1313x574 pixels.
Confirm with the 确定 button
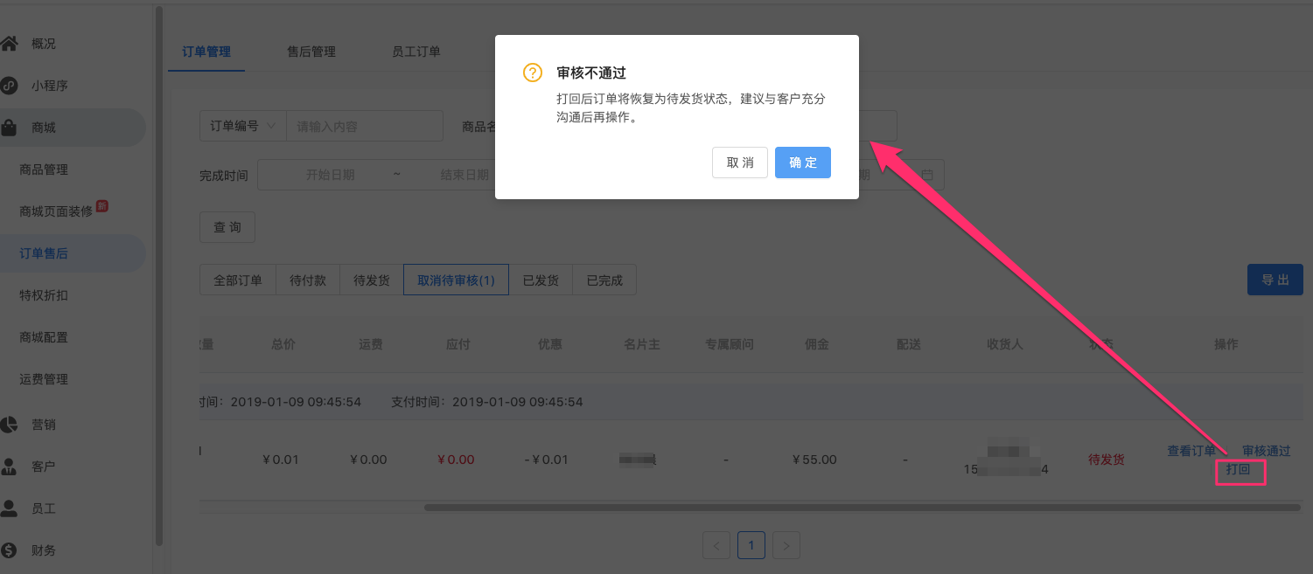coord(803,163)
